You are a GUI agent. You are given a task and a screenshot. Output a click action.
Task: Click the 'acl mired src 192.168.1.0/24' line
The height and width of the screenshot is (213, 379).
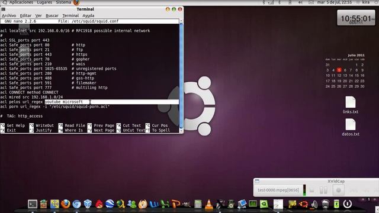(31, 97)
